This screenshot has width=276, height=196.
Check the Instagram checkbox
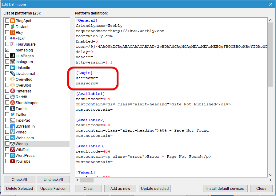click(x=7, y=62)
